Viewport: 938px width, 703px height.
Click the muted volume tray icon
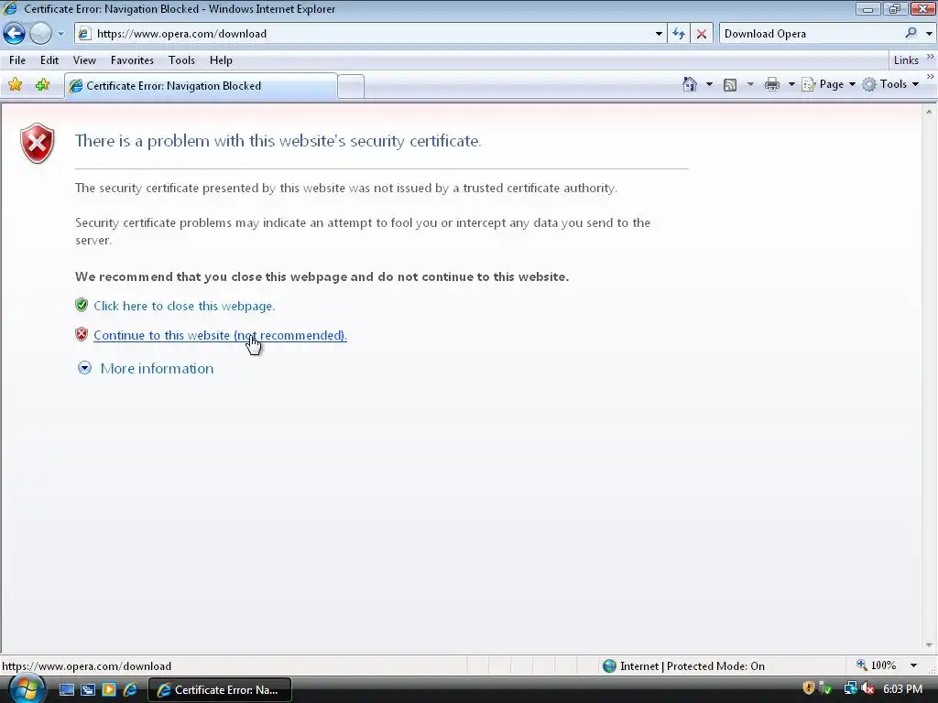coord(867,688)
